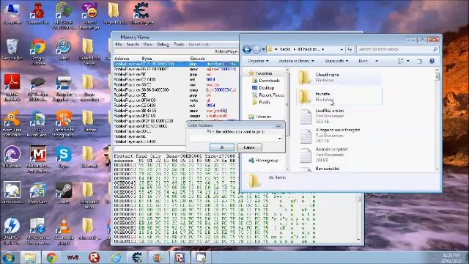Open the Skype desktop shortcut
The width and height of the screenshot is (469, 264).
pos(64,157)
